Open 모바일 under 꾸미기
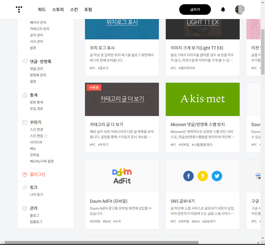Screen dimensions: 265x245 (35, 155)
